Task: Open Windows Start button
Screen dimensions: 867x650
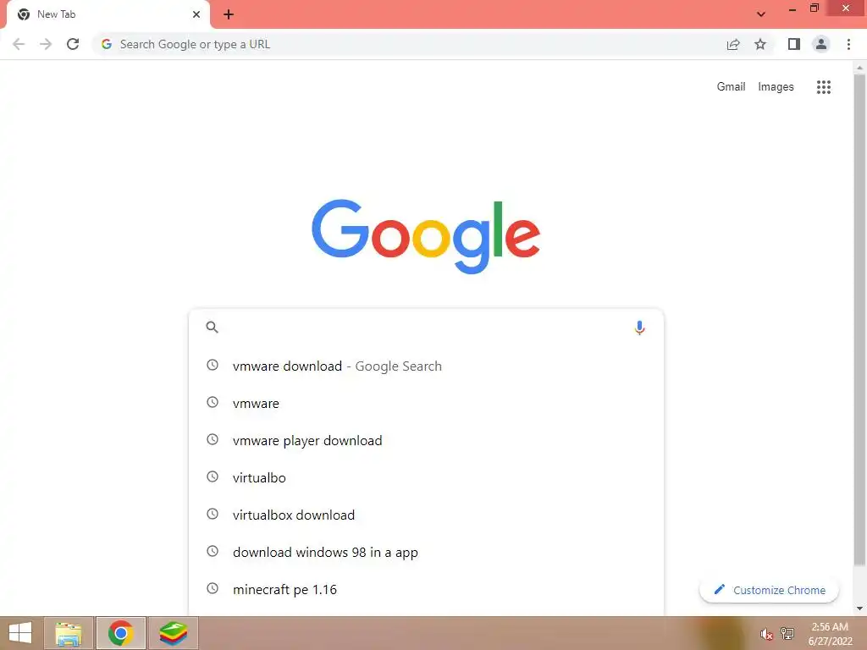Action: [20, 633]
